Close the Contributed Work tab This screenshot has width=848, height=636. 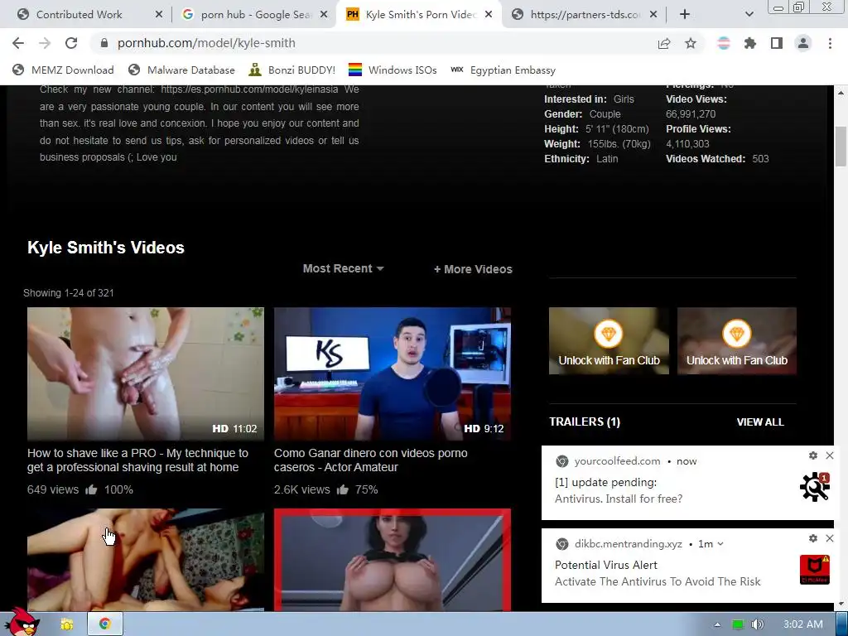point(158,15)
